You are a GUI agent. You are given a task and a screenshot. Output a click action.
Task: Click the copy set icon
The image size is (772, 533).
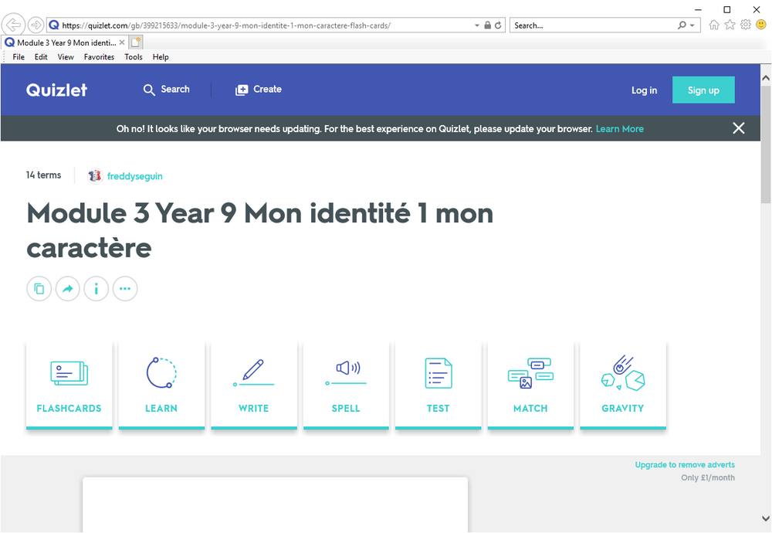point(39,289)
